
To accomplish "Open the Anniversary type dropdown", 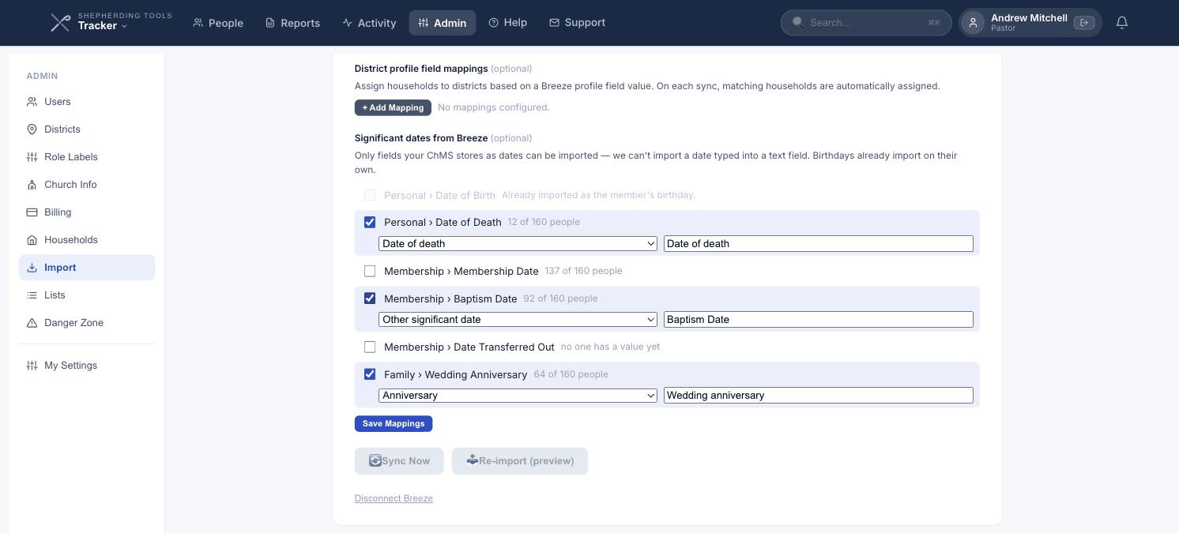I will point(518,395).
